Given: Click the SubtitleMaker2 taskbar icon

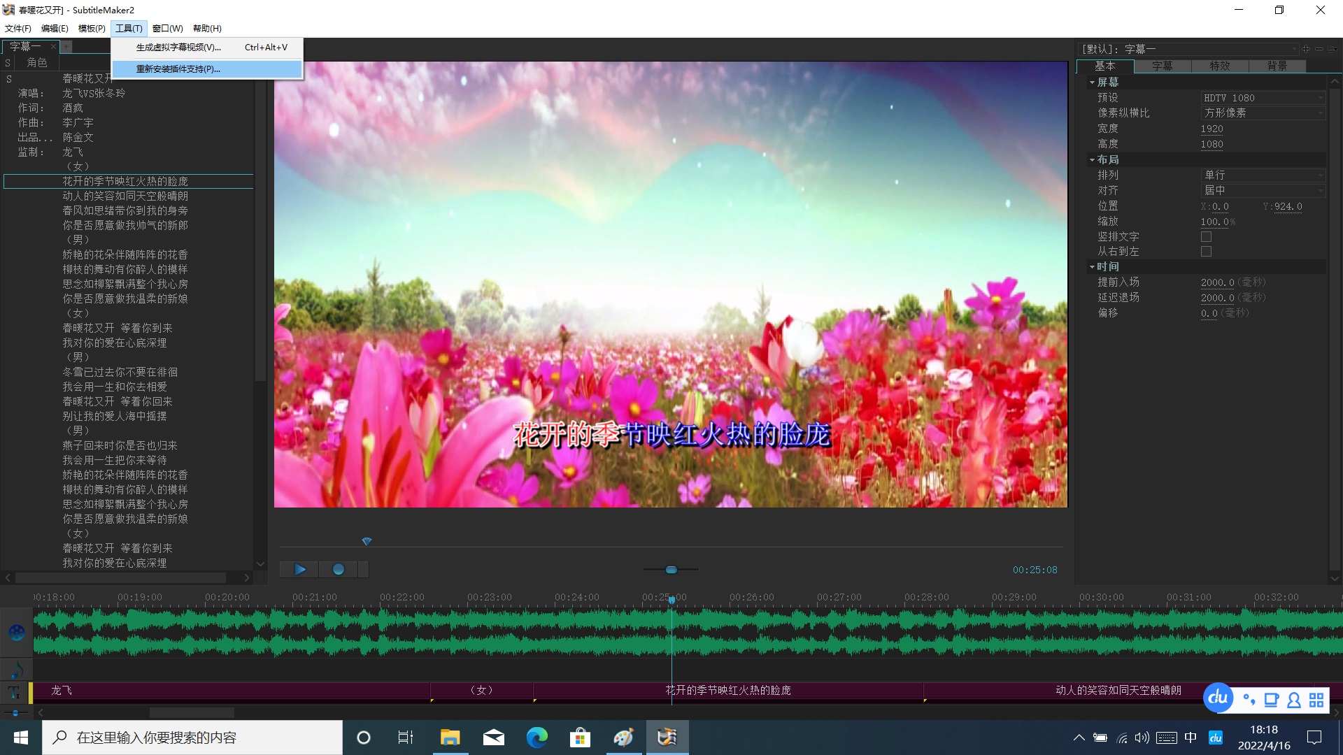Looking at the screenshot, I should pyautogui.click(x=667, y=738).
